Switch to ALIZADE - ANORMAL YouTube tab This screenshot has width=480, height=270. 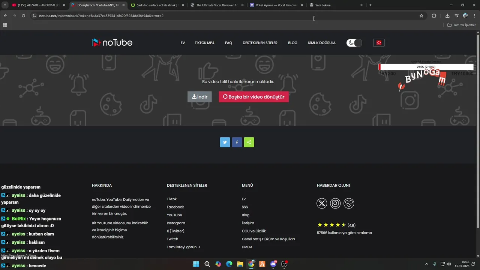[x=38, y=5]
